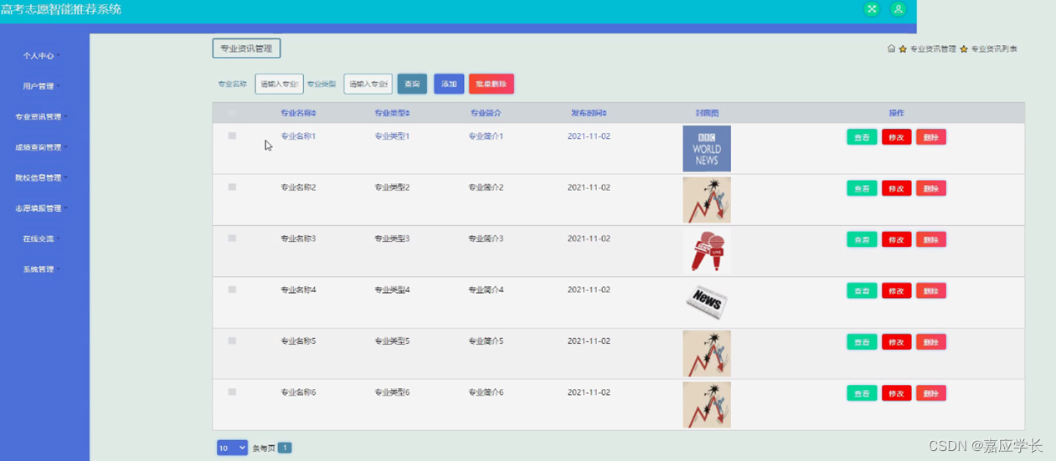Screen dimensions: 1056x461
Task: Open red microphones cover image of 专业名称3
Action: point(707,251)
